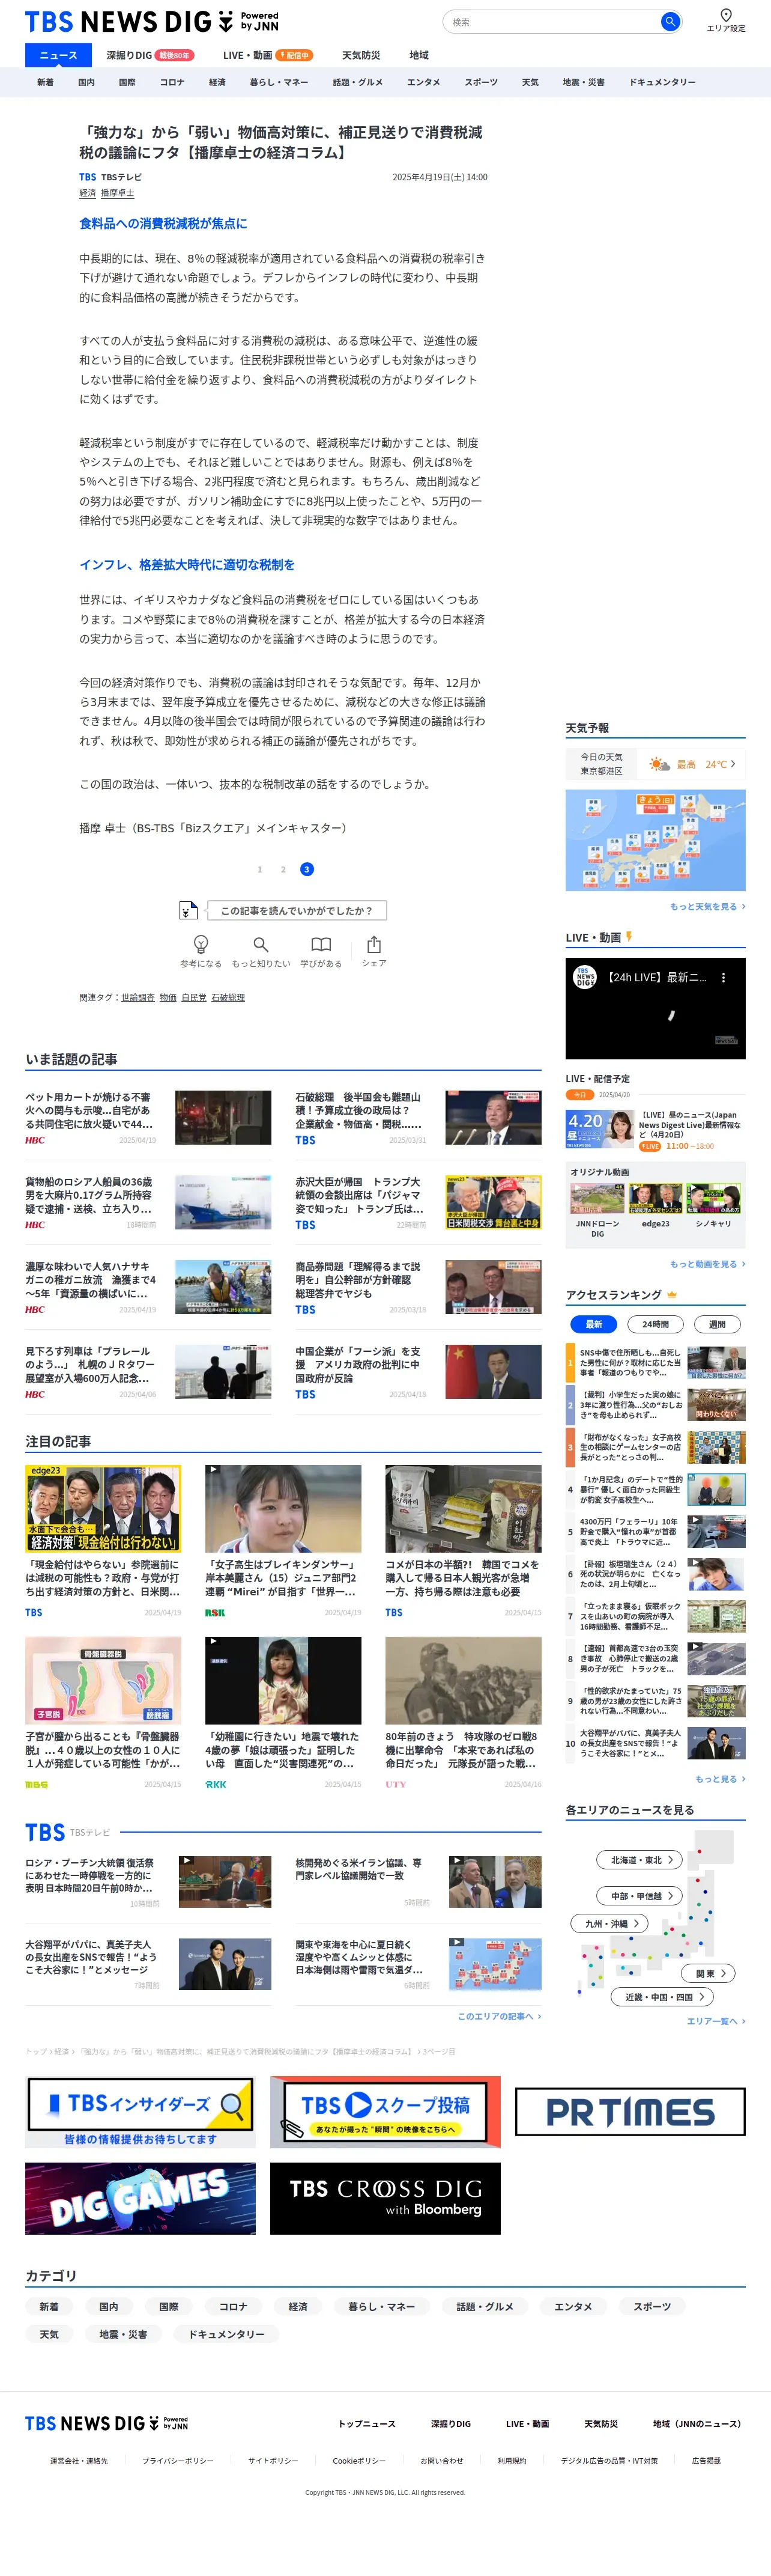Screen dimensions: 771x2576
Task: Open 暮らし・マネー in the top category bar
Action: pos(279,82)
